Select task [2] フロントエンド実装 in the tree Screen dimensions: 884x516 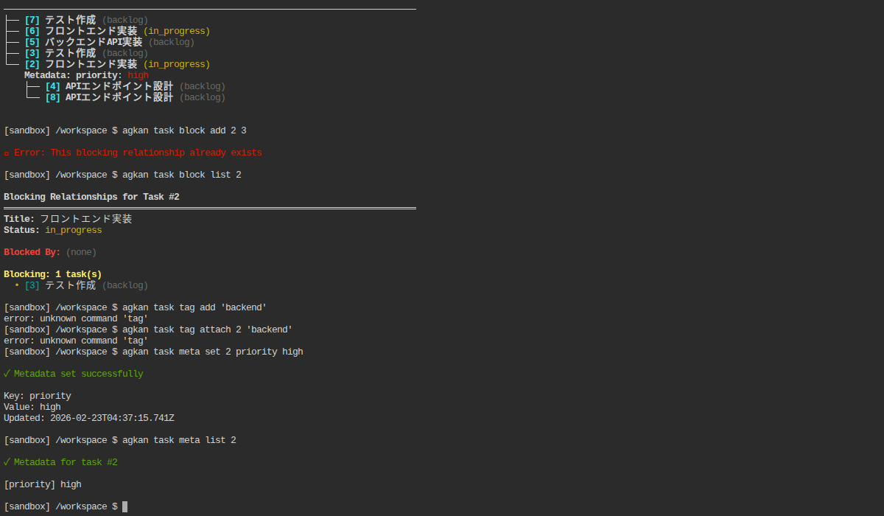[81, 64]
